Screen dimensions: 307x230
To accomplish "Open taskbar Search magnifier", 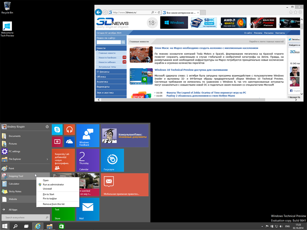I will 15,226.
